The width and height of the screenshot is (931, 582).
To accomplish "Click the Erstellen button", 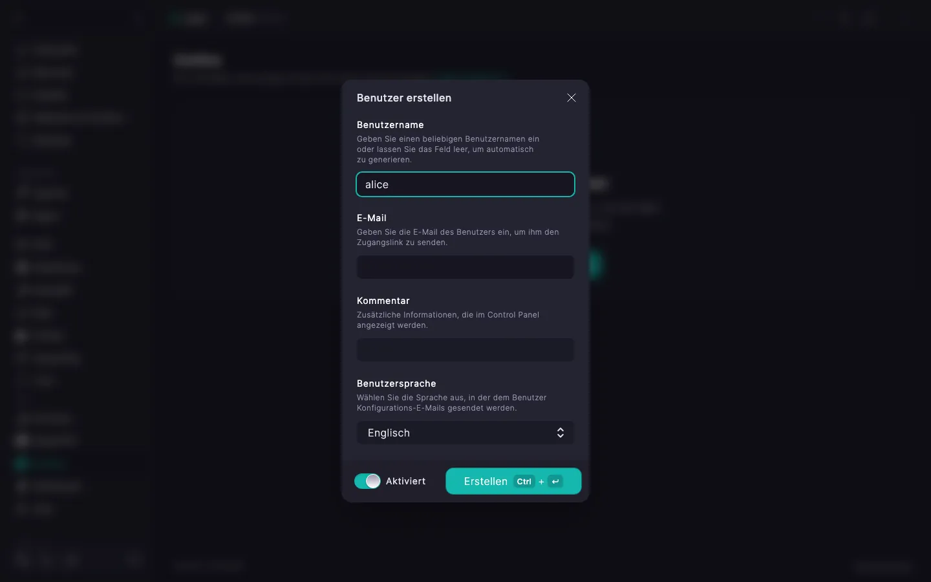I will pyautogui.click(x=513, y=481).
